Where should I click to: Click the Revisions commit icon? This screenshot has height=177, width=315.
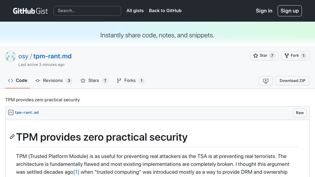coord(37,81)
